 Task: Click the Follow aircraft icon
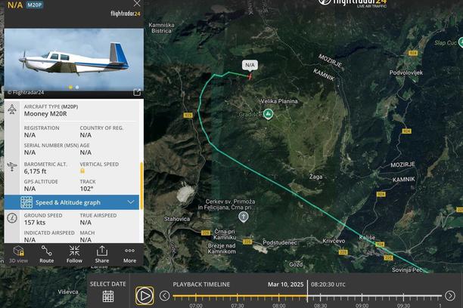click(74, 254)
